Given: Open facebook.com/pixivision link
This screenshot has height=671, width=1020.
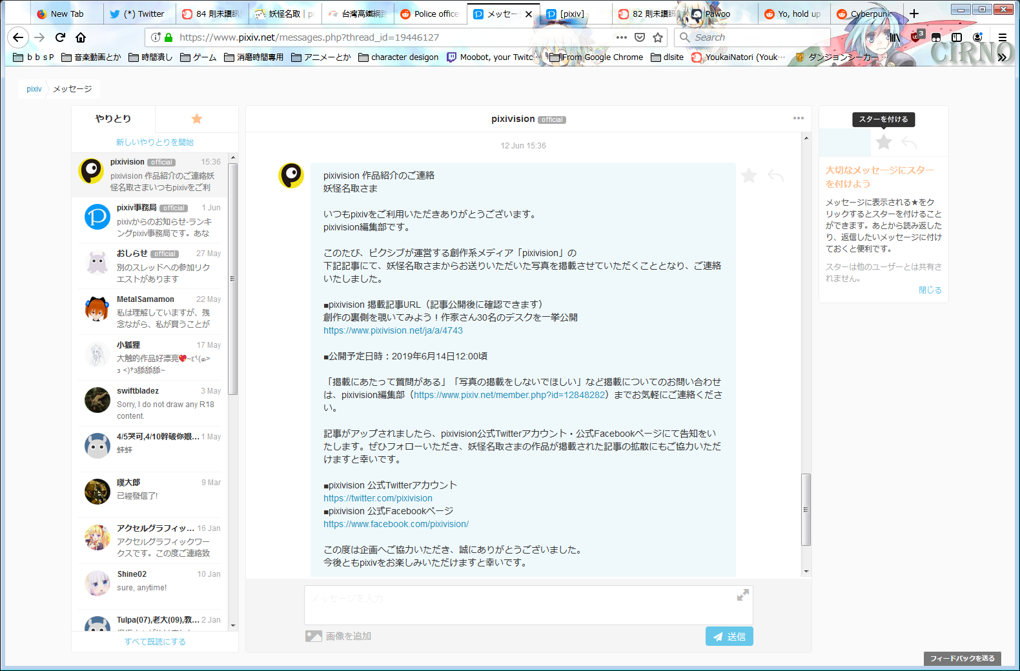Looking at the screenshot, I should click(x=396, y=524).
